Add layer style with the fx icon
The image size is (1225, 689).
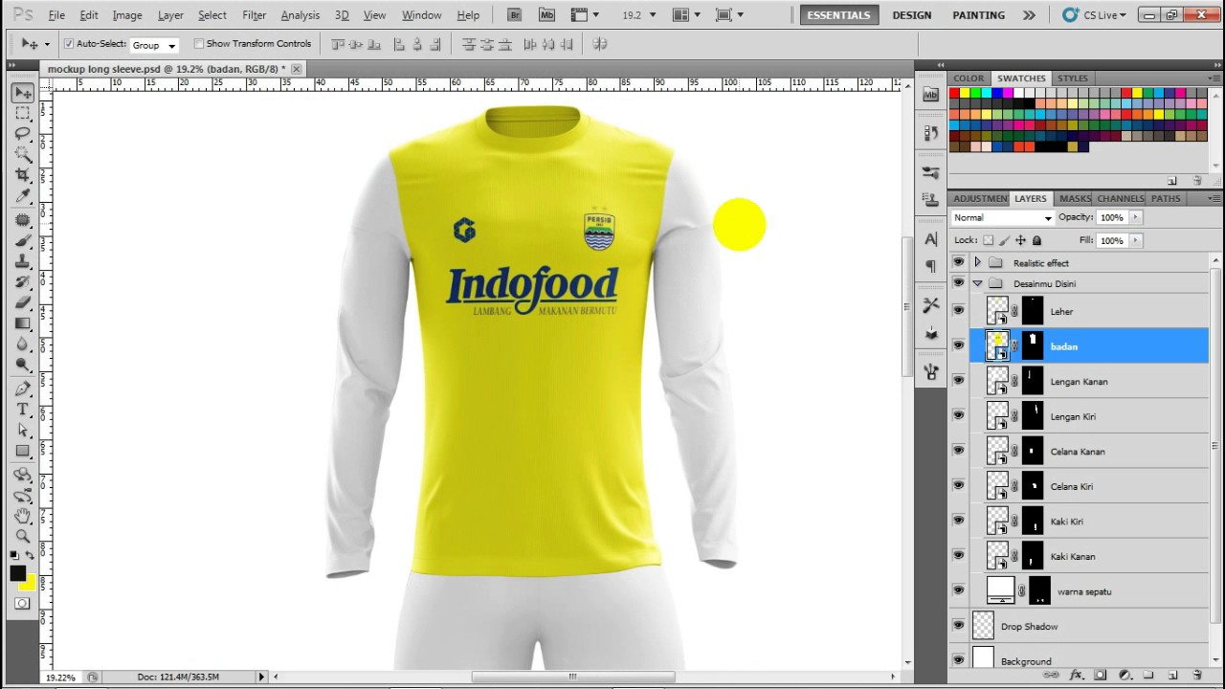click(x=1076, y=676)
